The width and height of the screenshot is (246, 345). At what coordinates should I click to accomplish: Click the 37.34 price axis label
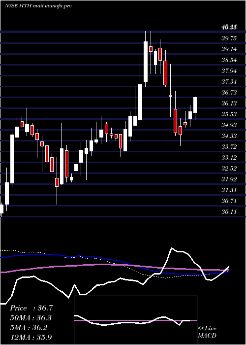pos(229,82)
